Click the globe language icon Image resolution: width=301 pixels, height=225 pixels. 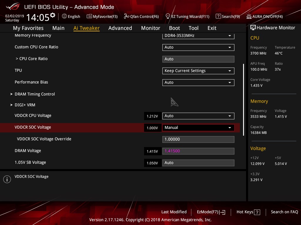pos(64,16)
